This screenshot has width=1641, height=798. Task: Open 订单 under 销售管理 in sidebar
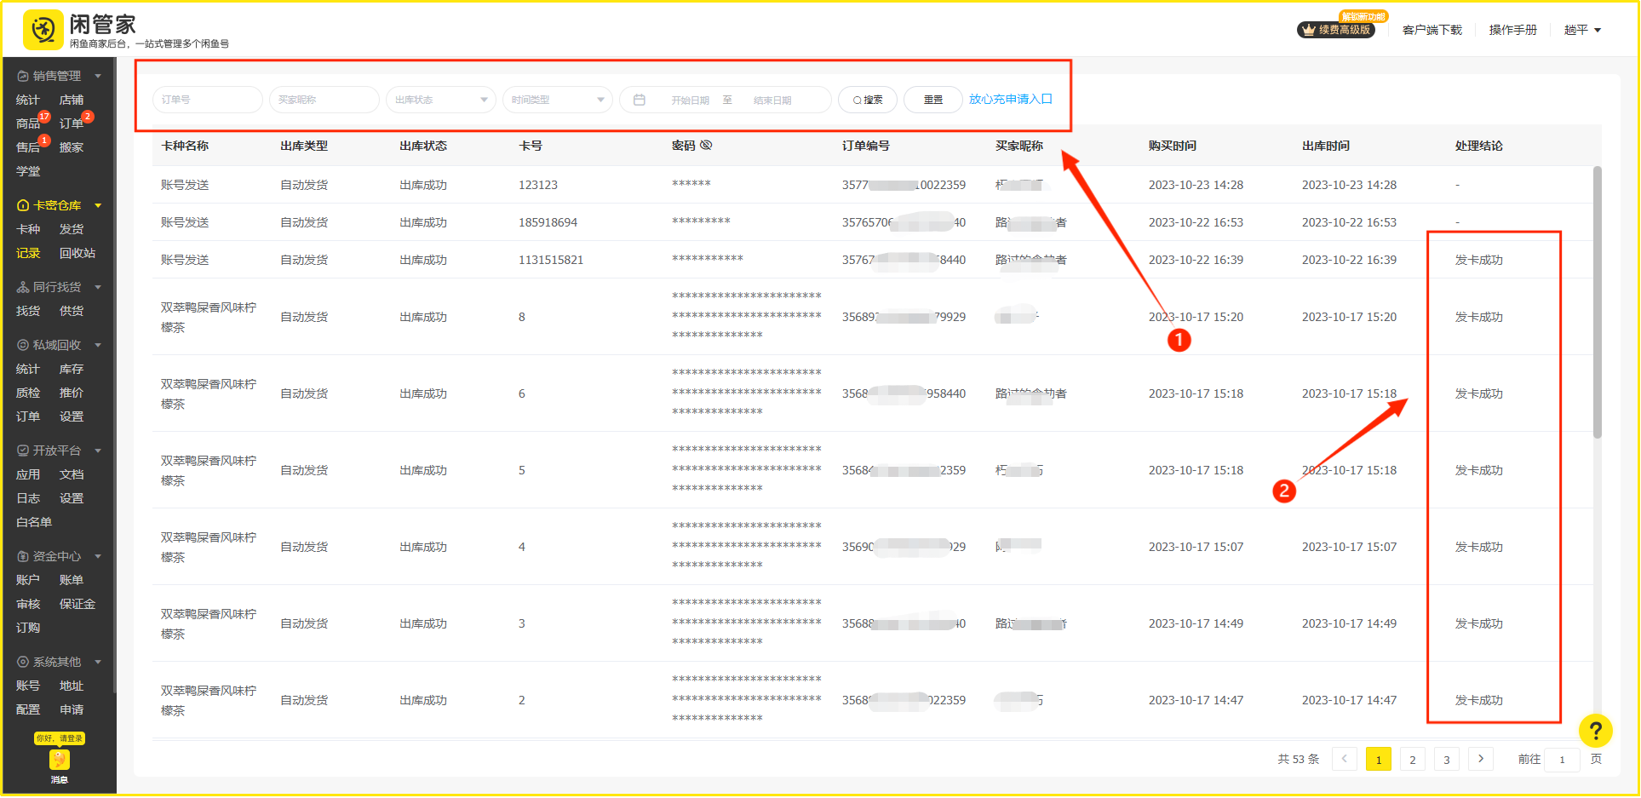pos(72,123)
